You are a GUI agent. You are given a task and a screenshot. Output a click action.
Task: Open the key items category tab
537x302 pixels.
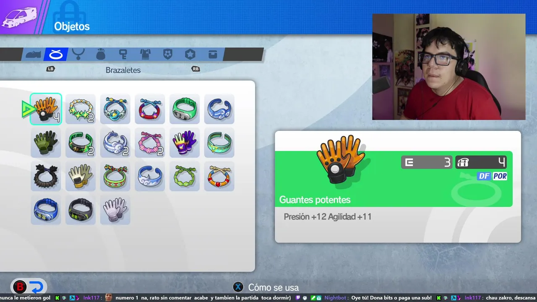[123, 54]
